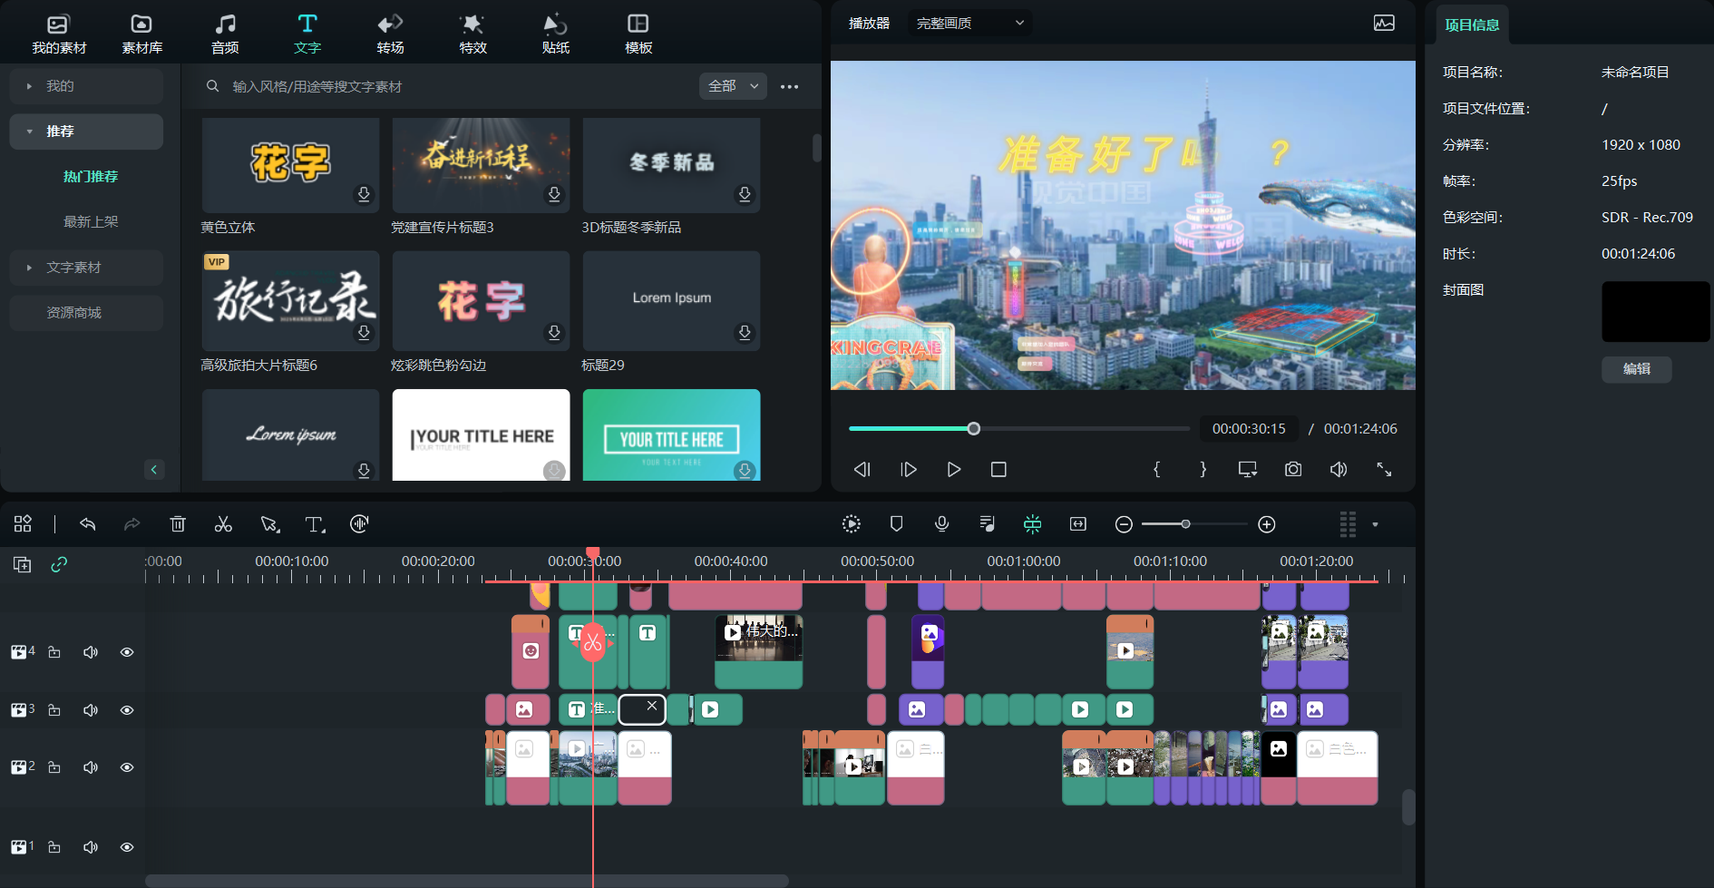Click the redo arrow in timeline toolbar
This screenshot has width=1714, height=888.
pos(132,524)
